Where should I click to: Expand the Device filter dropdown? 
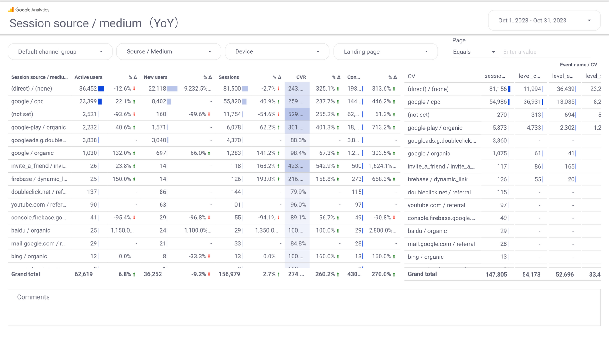point(277,52)
